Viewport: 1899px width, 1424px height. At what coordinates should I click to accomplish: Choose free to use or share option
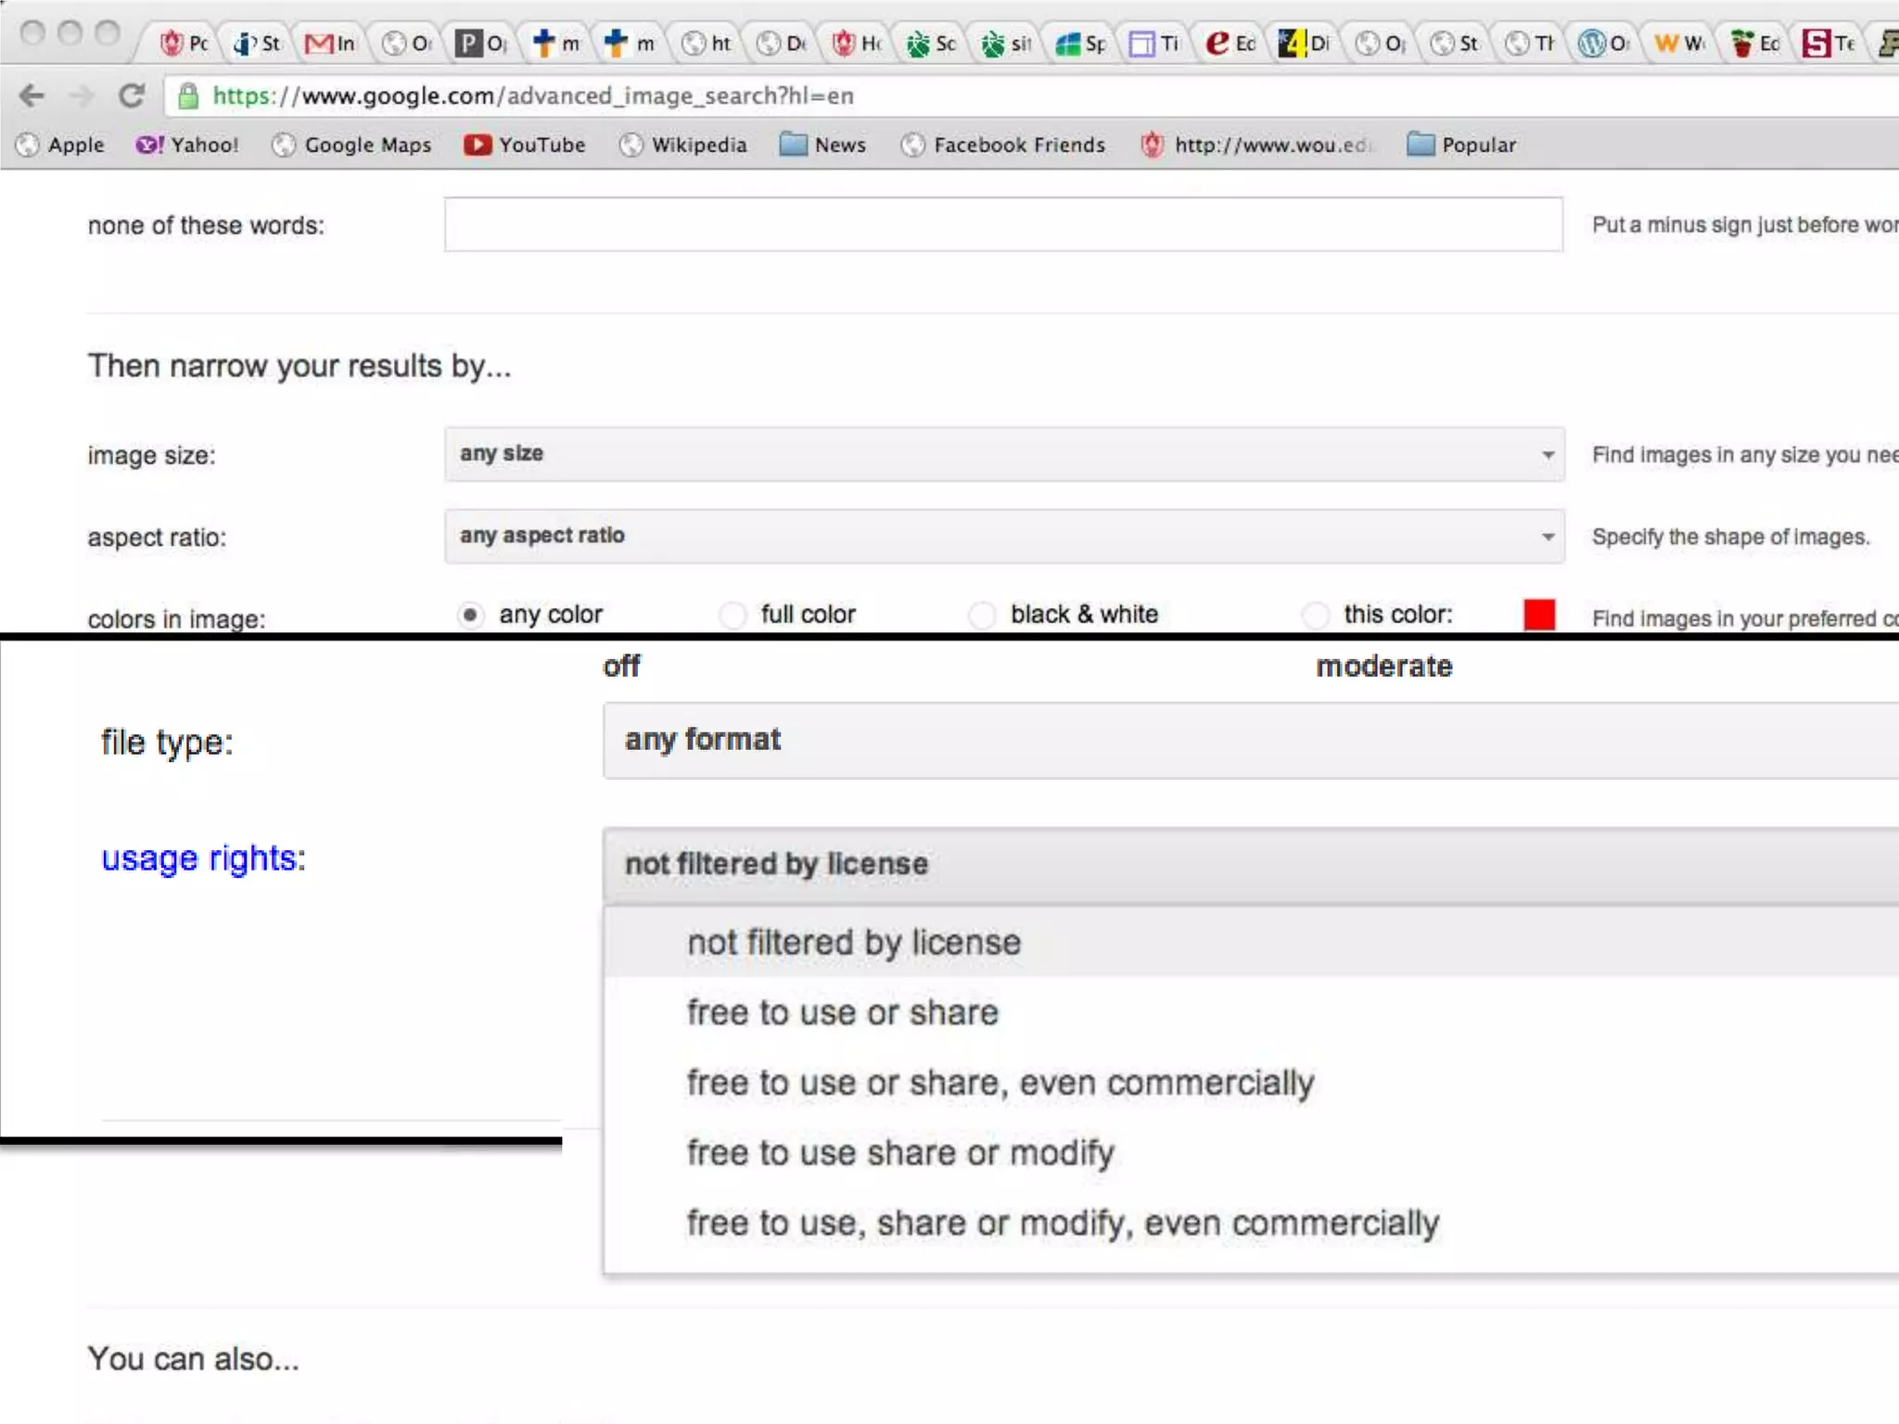(842, 1012)
